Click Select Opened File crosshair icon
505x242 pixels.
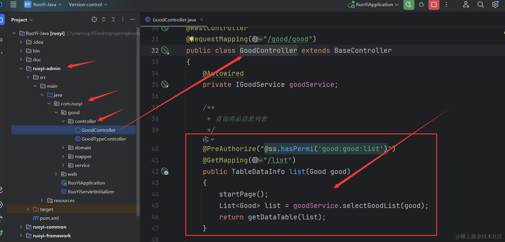tap(94, 20)
